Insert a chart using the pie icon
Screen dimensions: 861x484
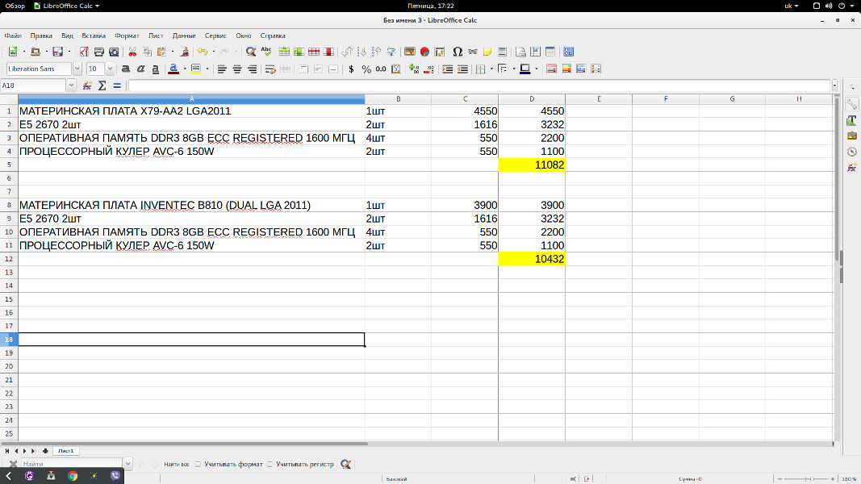pos(424,52)
